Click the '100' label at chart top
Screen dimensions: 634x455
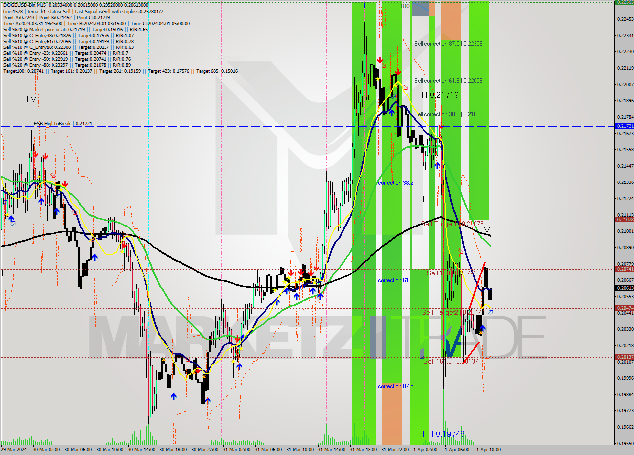pos(405,6)
